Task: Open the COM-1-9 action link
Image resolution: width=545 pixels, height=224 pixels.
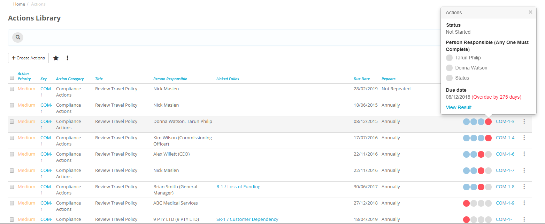Action: (505, 203)
